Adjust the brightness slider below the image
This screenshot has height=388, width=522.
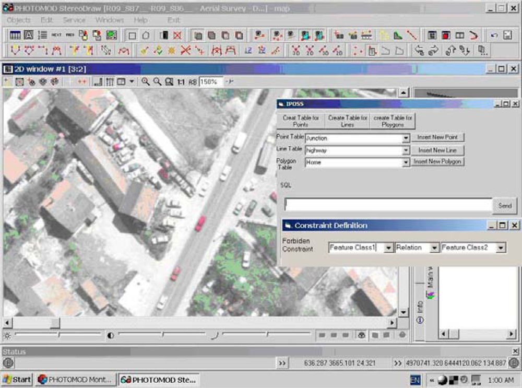point(59,335)
